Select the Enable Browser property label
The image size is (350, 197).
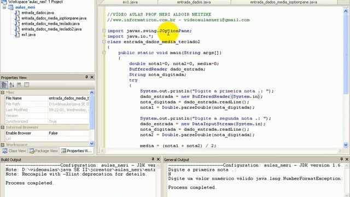coord(19,133)
